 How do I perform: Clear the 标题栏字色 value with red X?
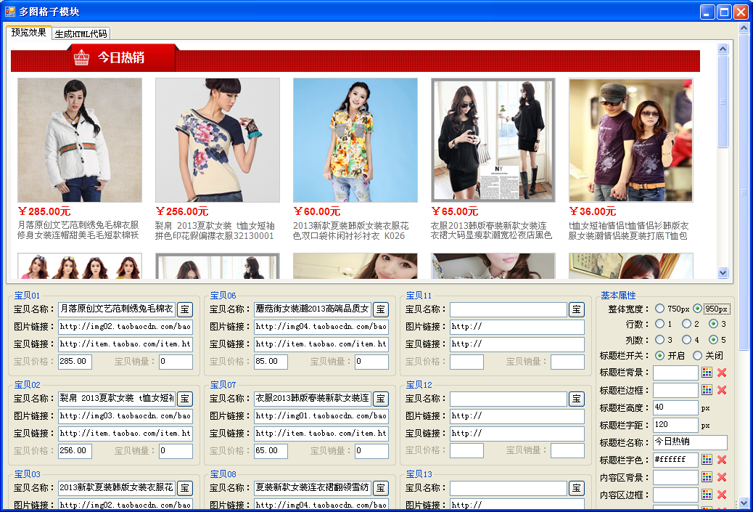point(722,460)
